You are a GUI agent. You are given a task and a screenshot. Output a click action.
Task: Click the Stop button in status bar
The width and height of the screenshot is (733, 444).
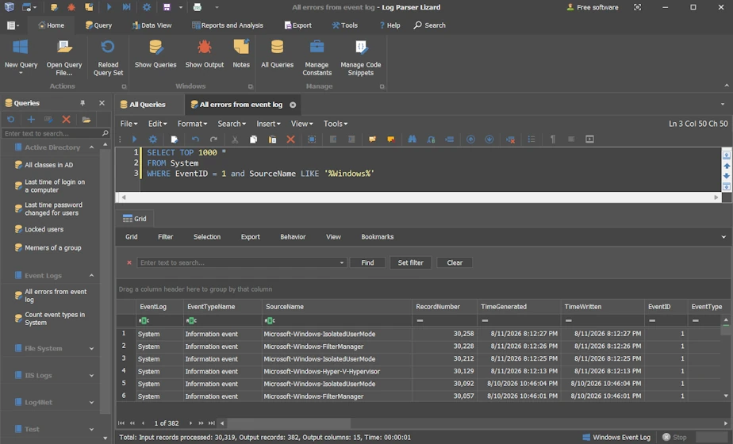pyautogui.click(x=674, y=438)
